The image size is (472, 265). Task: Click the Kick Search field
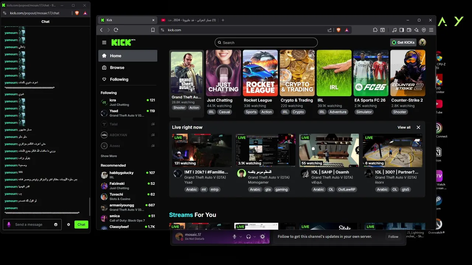pyautogui.click(x=266, y=42)
